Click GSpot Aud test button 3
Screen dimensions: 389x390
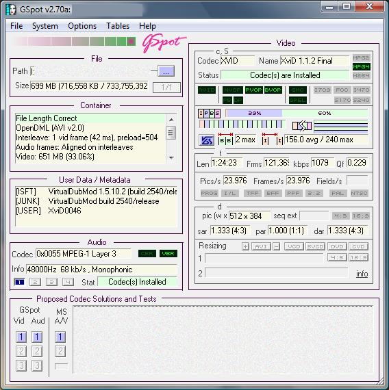coord(37,365)
